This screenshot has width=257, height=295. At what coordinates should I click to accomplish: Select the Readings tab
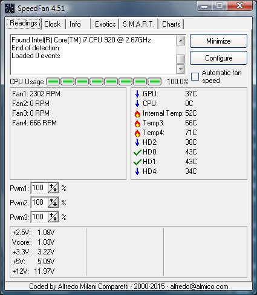24,24
